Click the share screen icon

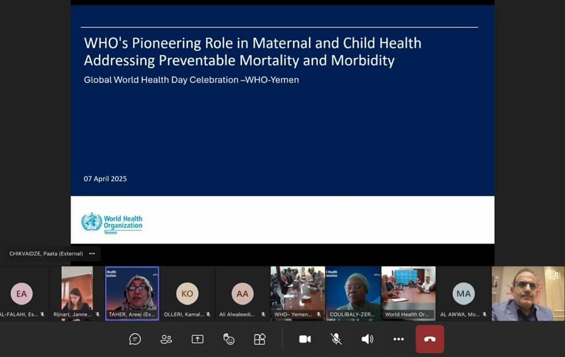[x=197, y=339]
